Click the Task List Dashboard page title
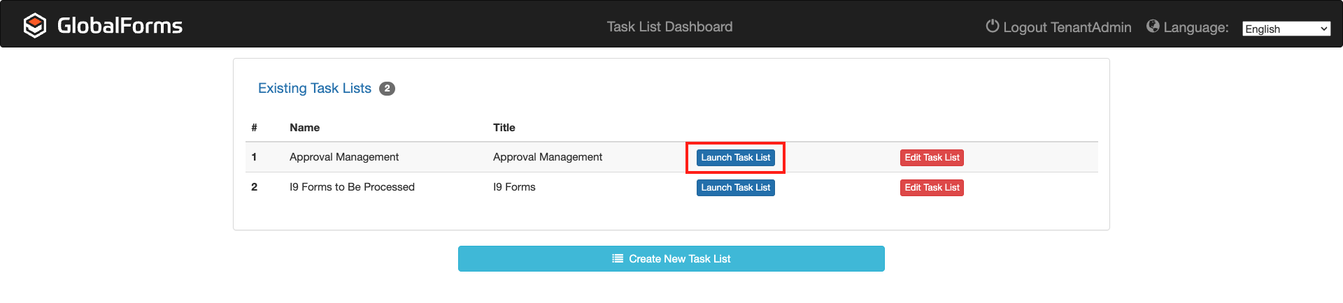Screen dimensions: 1343x303 point(669,27)
